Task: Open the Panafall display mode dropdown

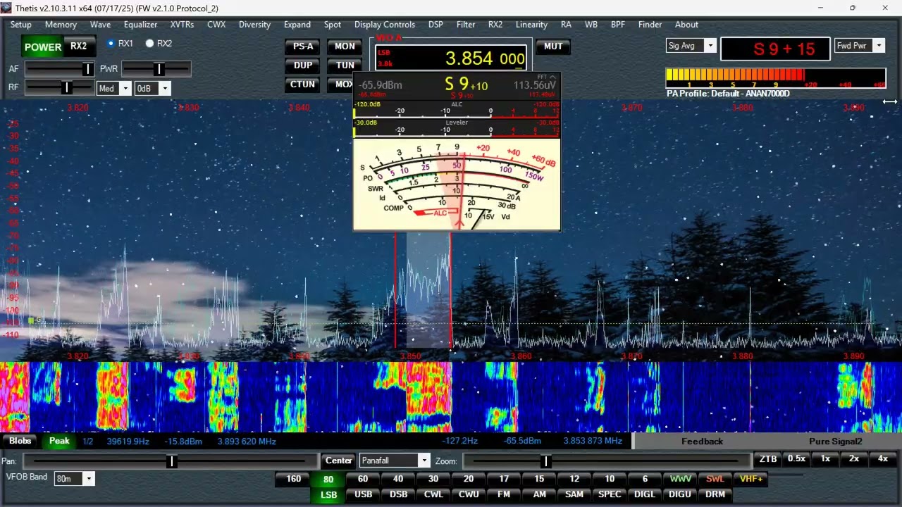Action: [x=424, y=461]
